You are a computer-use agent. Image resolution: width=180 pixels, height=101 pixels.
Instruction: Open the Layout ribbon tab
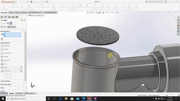(x=11, y=12)
